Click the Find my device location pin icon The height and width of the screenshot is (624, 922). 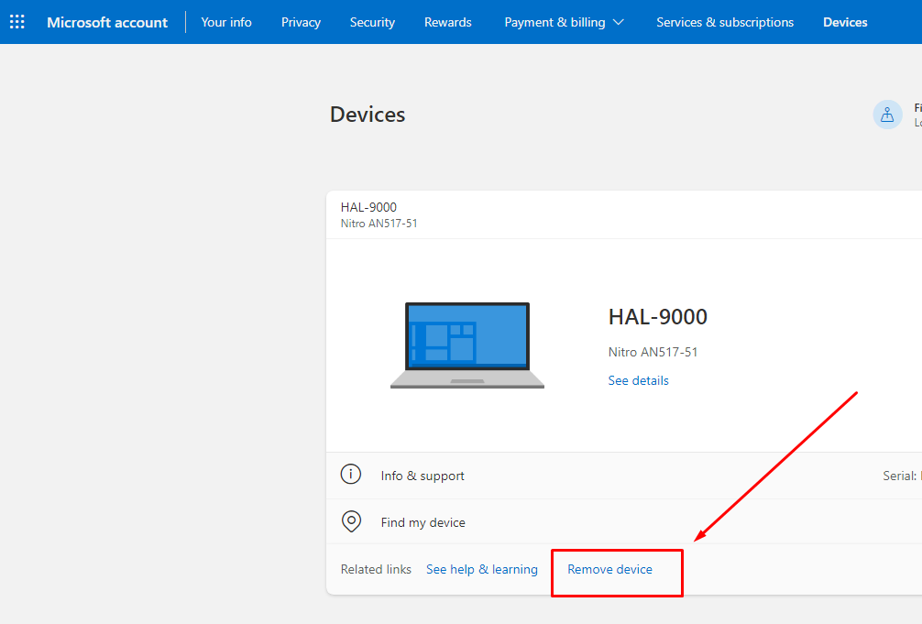click(351, 521)
